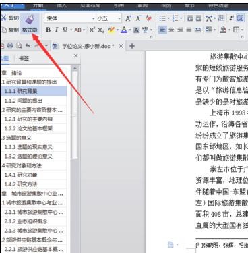
Task: Click the Chinese layout A icon
Action: tap(209, 18)
